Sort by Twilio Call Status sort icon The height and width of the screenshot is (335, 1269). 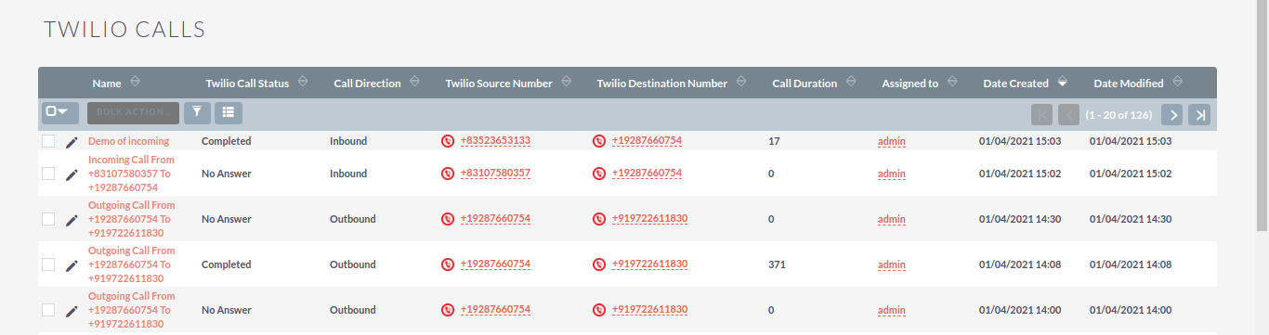(x=303, y=82)
